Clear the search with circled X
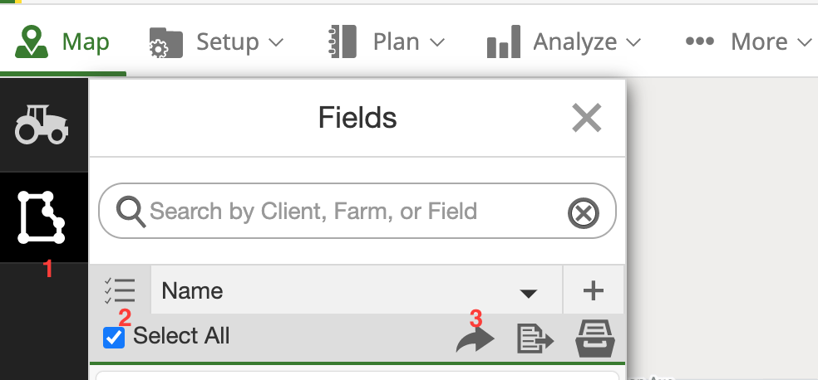This screenshot has width=818, height=380. 584,214
